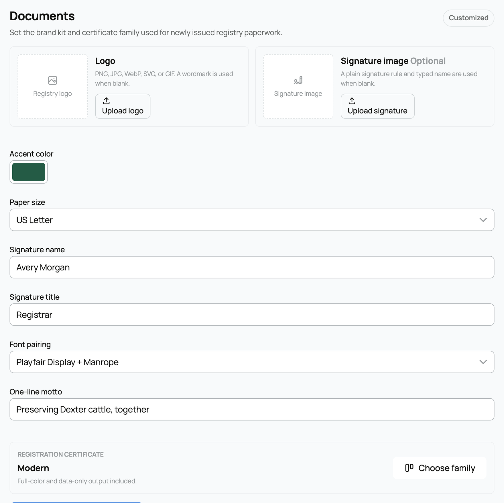Screen dimensions: 504x503
Task: Click the columns icon beside Choose family
Action: (409, 468)
